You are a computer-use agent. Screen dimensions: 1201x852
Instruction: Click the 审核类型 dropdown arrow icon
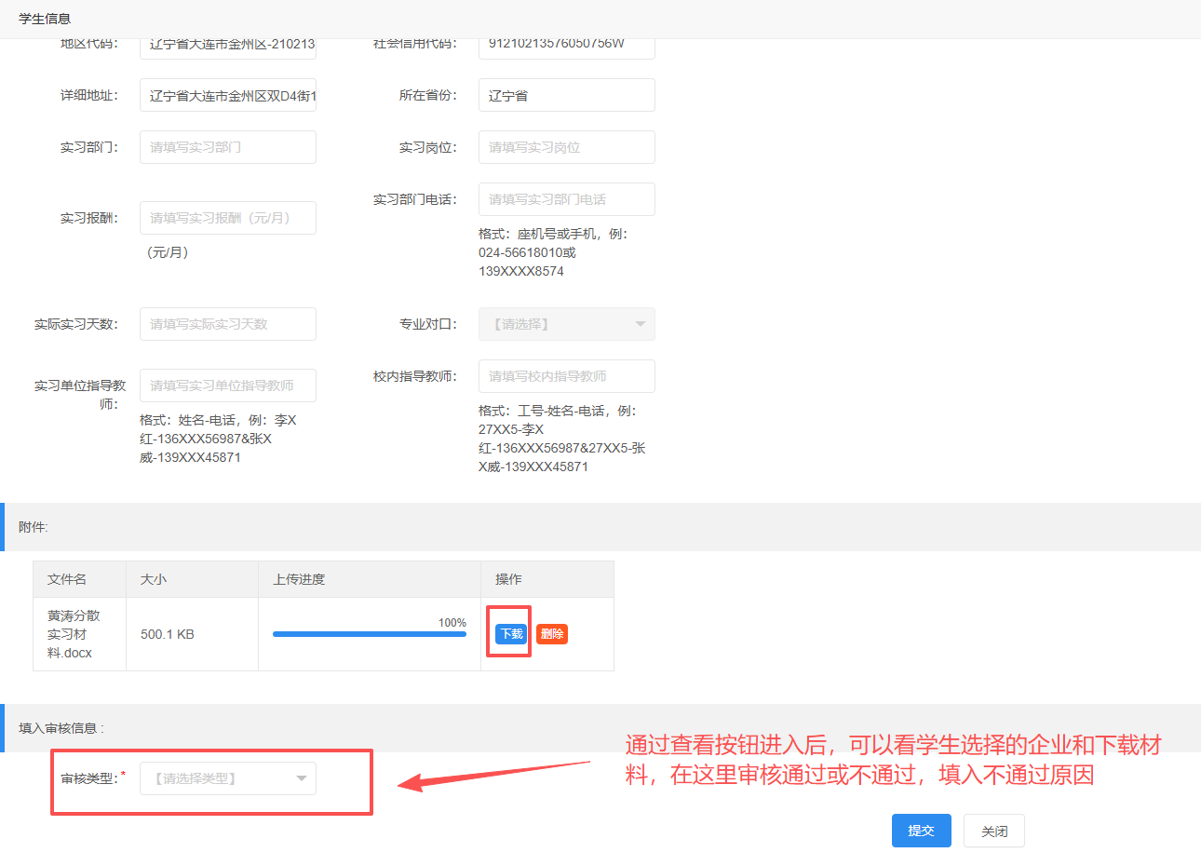coord(301,778)
